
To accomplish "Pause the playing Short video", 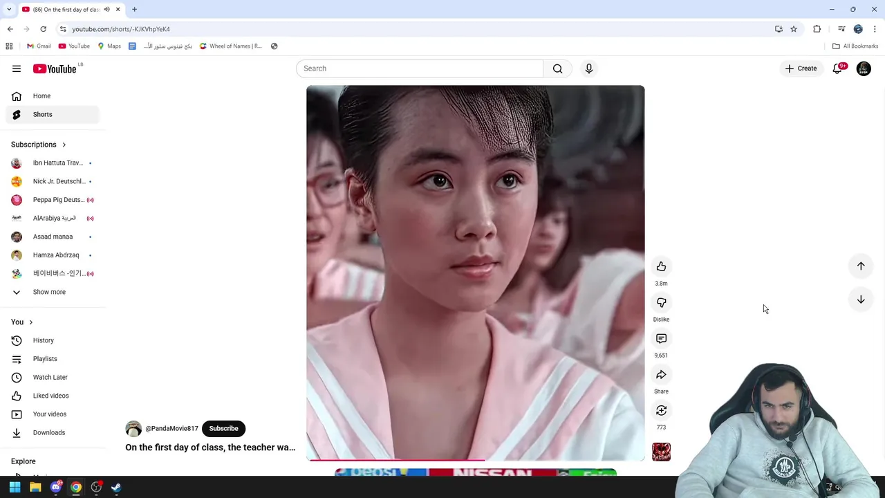I will click(475, 273).
